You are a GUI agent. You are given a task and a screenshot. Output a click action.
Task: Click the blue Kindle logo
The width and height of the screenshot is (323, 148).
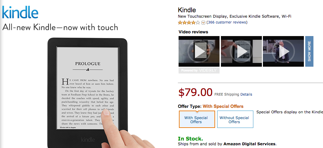click(x=20, y=12)
